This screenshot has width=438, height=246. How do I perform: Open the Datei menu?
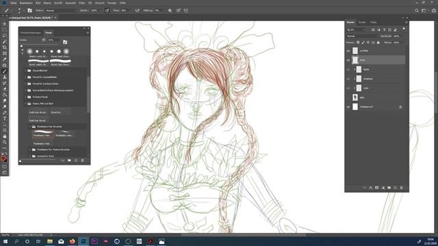pyautogui.click(x=13, y=3)
